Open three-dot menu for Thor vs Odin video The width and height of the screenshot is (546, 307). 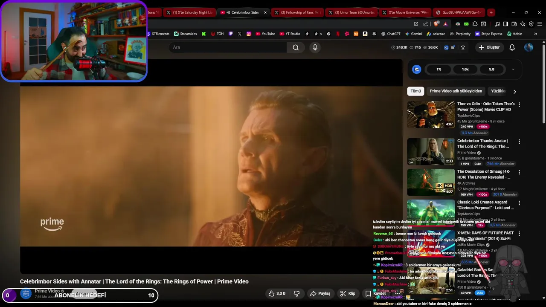point(519,104)
